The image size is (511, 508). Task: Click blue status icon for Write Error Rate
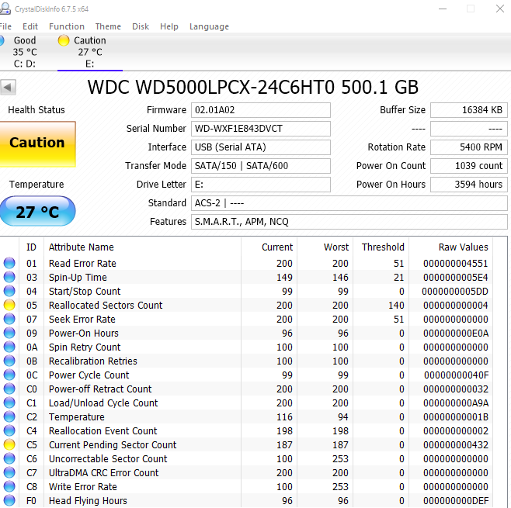tap(9, 486)
